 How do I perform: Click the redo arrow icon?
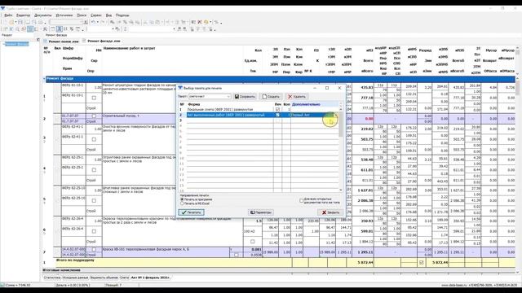tap(103, 22)
